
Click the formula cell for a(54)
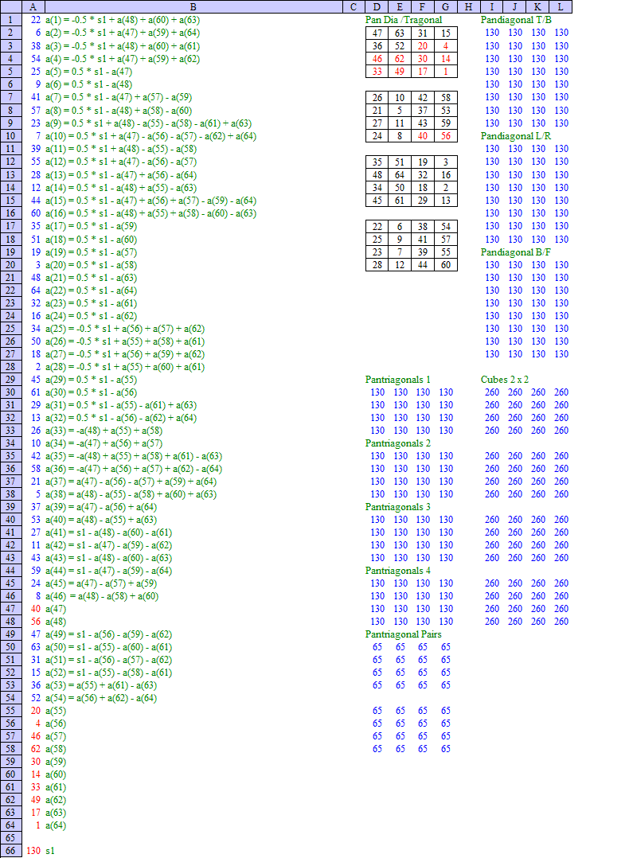point(101,698)
